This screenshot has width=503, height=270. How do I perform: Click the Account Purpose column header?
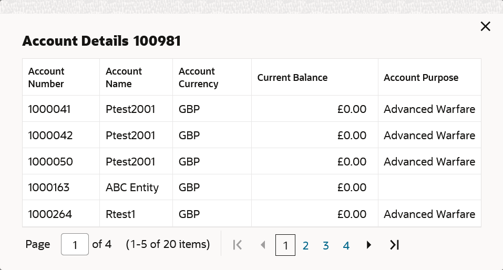tap(421, 78)
